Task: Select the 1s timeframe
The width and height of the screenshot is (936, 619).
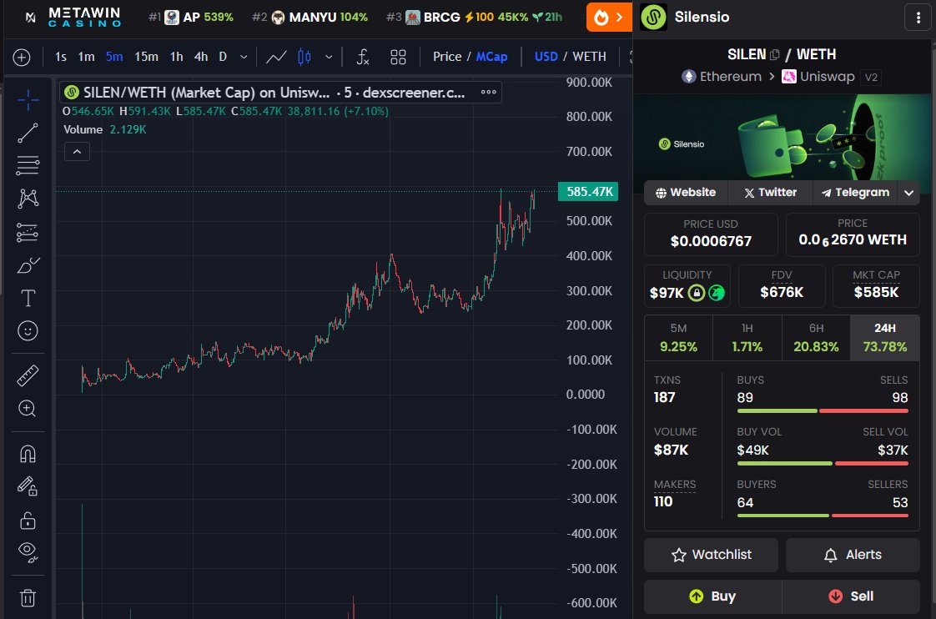Action: pyautogui.click(x=60, y=57)
